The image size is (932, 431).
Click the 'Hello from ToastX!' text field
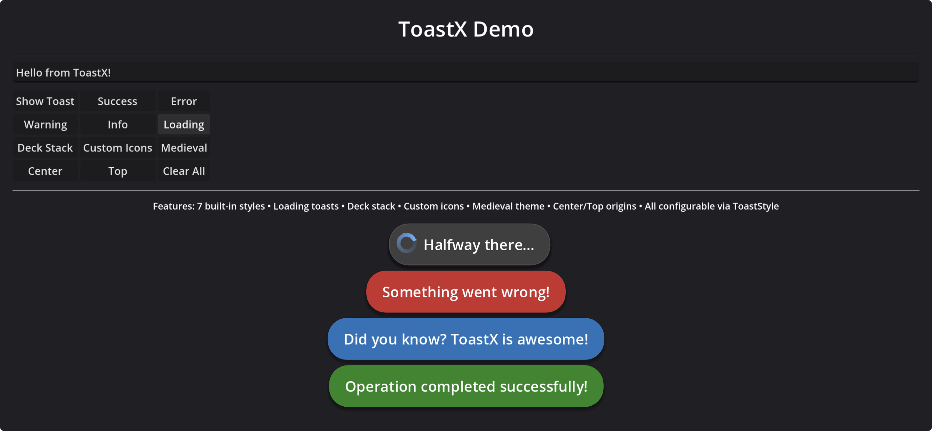pyautogui.click(x=465, y=73)
